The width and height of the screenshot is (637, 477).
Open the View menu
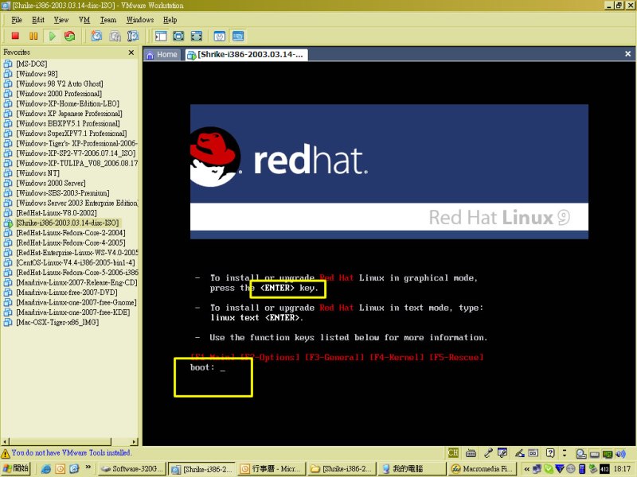61,20
